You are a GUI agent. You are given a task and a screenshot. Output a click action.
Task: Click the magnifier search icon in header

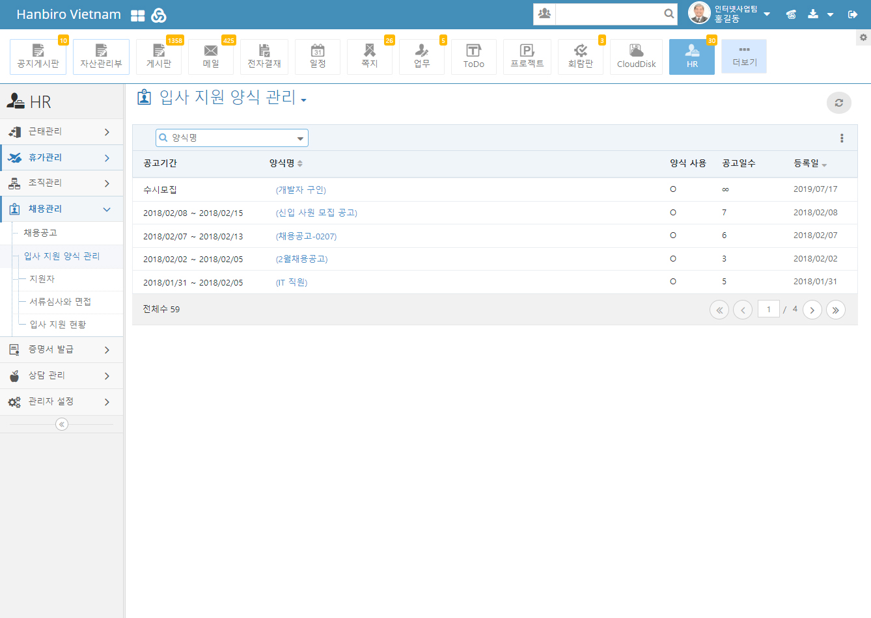669,14
